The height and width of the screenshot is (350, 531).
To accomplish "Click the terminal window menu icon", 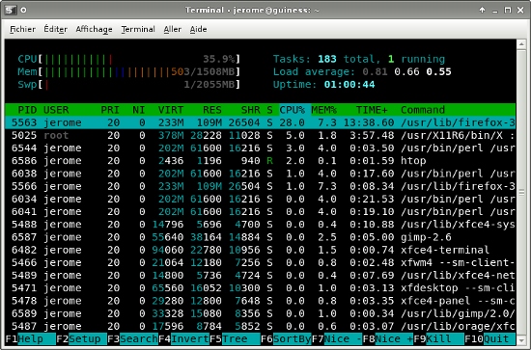I will tap(11, 10).
